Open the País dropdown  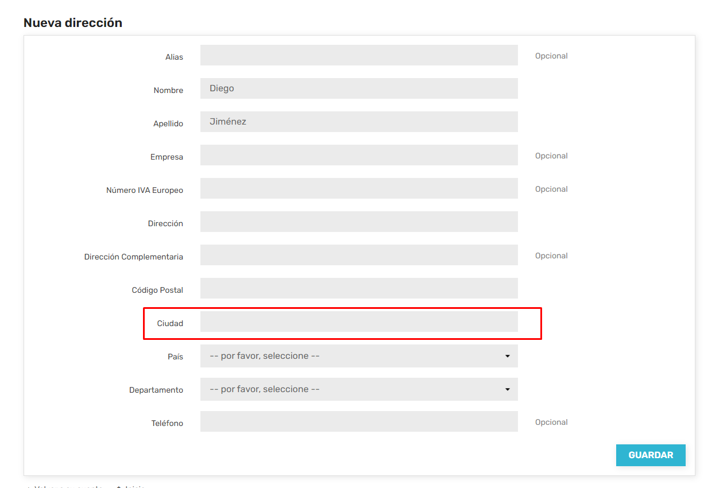pyautogui.click(x=359, y=356)
